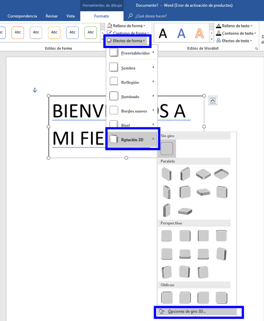264x321 pixels.
Task: Pick the third preset in Perspectiva third row
Action: (x=203, y=272)
